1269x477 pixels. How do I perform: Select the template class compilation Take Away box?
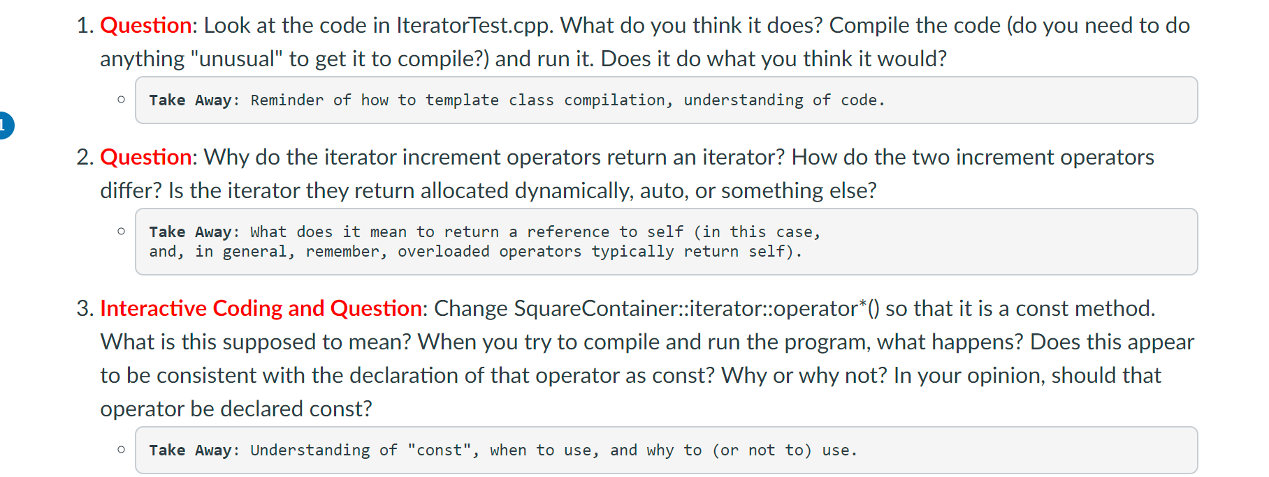[666, 100]
